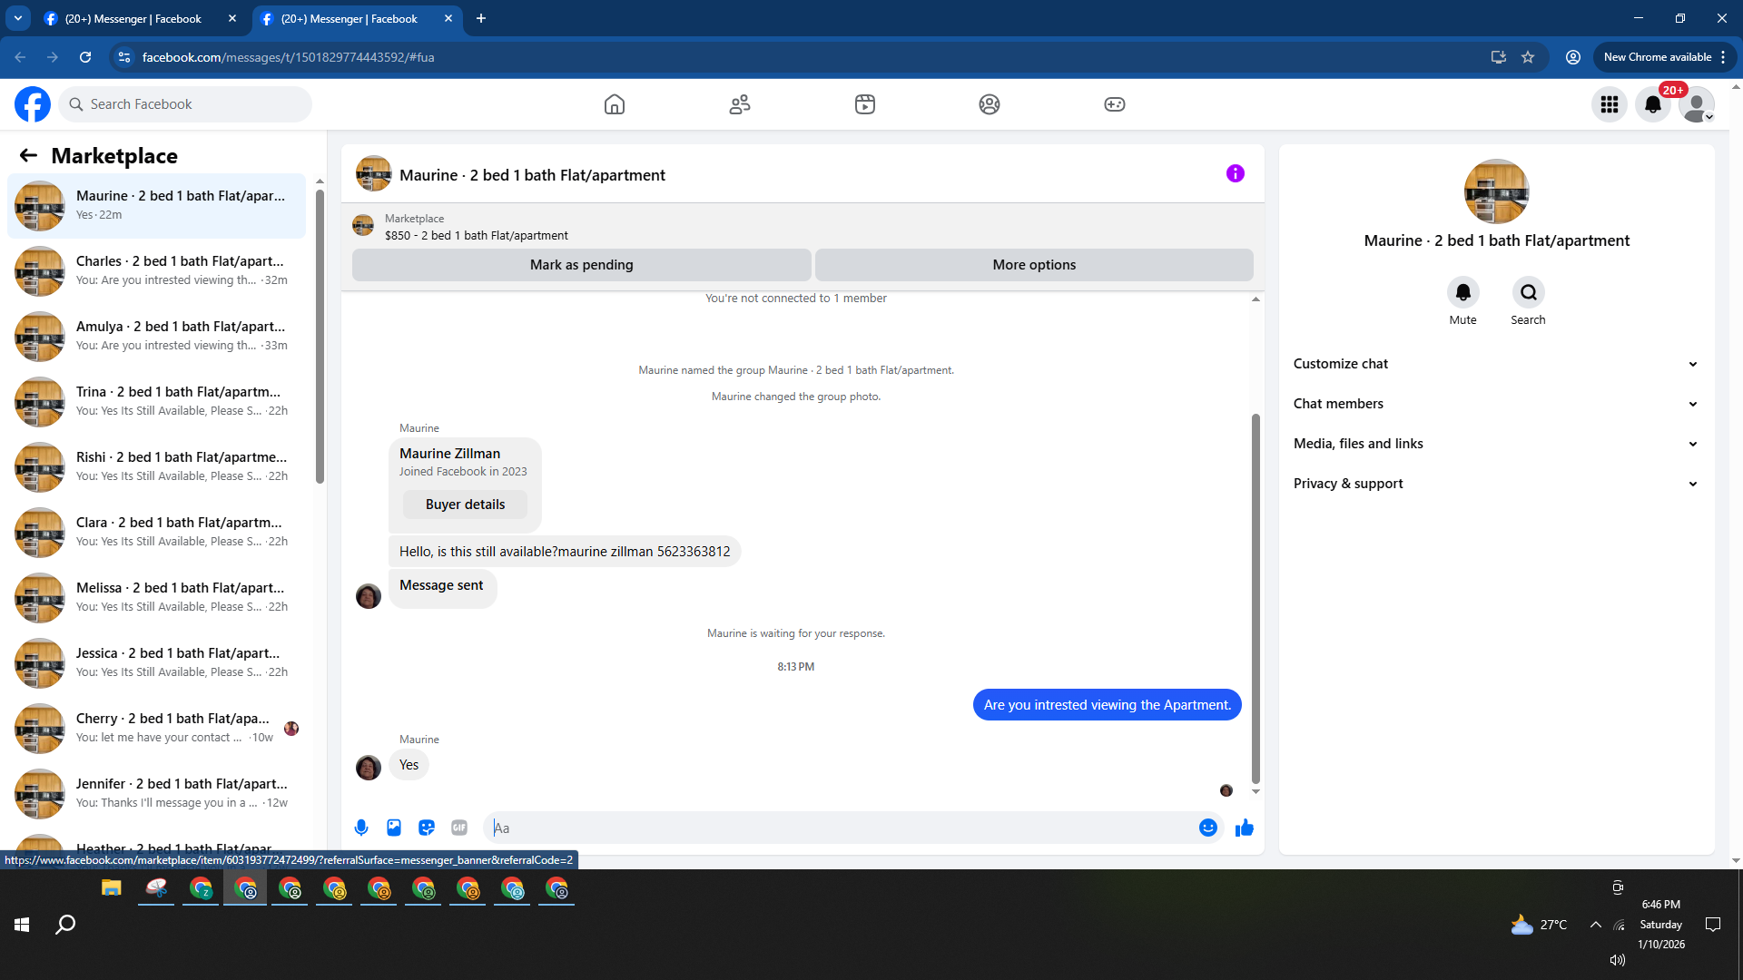Click the chat messages scrollbar
1743x980 pixels.
1256,599
